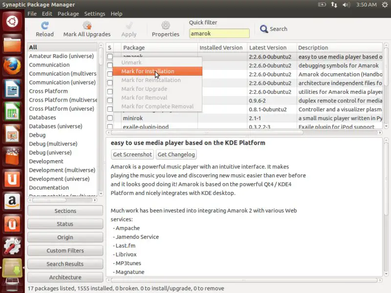391x293 pixels.
Task: Click the Mark All Upgrades icon
Action: coord(87,25)
